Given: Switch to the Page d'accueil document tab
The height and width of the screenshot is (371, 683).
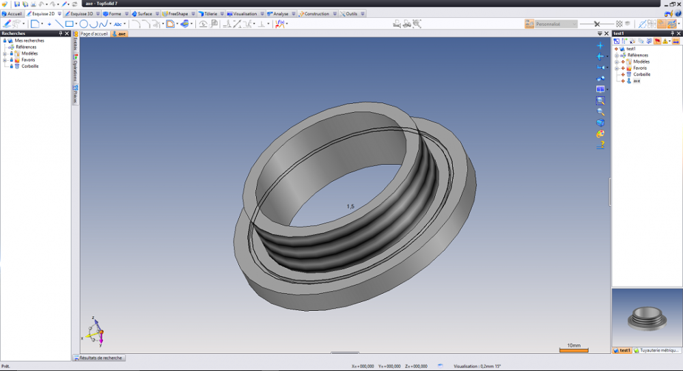Looking at the screenshot, I should [94, 33].
